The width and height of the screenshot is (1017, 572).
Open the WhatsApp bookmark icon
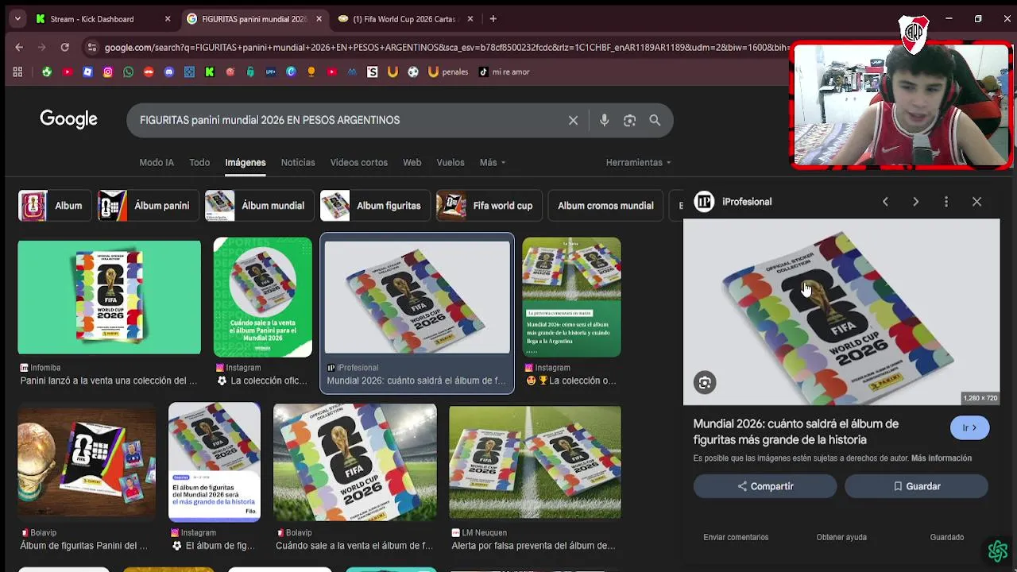pyautogui.click(x=128, y=71)
